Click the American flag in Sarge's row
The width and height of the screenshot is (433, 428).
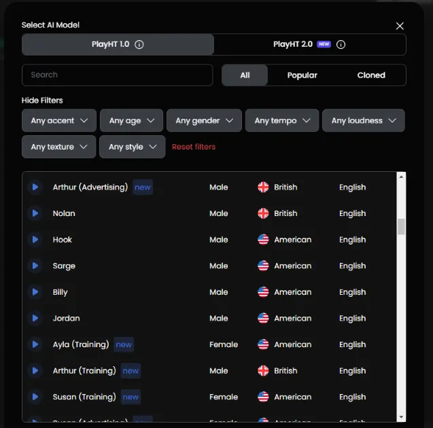click(x=263, y=266)
